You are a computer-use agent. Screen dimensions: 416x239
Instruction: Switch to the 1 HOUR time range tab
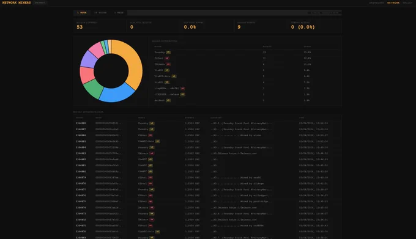[82, 12]
